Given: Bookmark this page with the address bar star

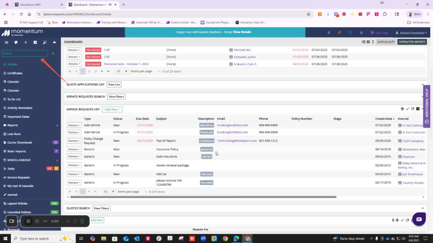Looking at the screenshot, I should click(308, 14).
